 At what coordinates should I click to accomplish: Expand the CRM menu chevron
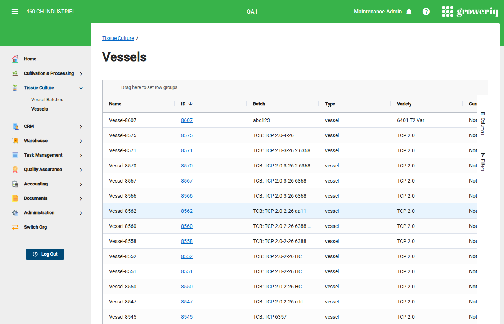tap(81, 126)
